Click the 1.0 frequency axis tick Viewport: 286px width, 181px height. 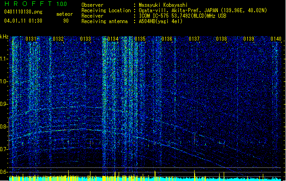[x=4, y=81]
